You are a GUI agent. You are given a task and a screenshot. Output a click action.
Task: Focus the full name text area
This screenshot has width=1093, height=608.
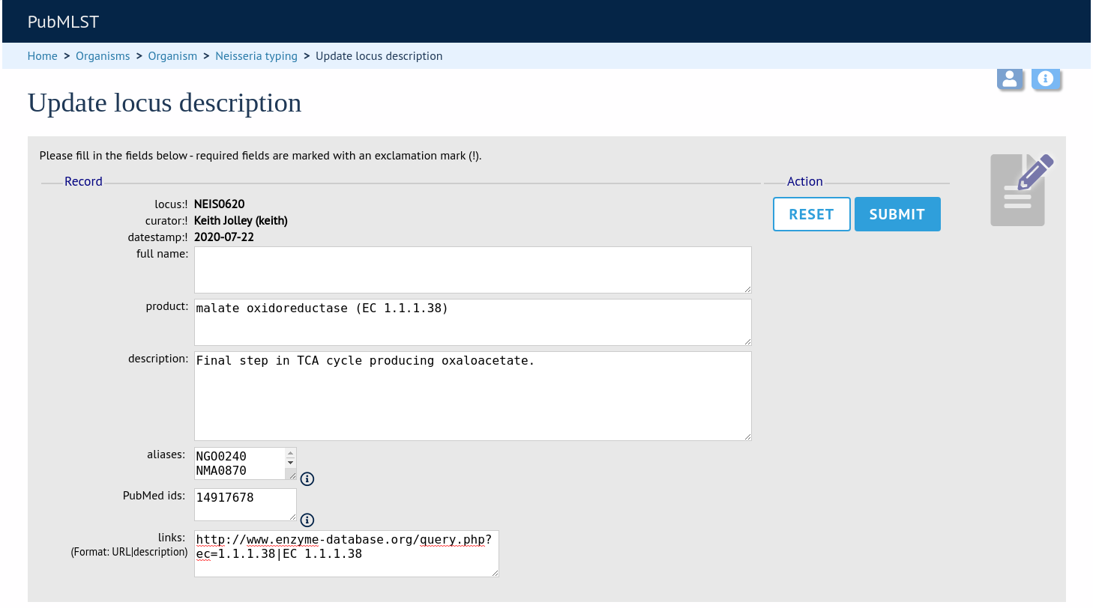click(473, 270)
